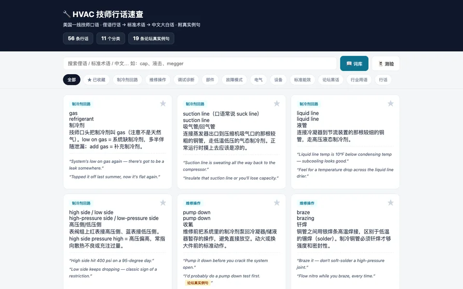Image resolution: width=463 pixels, height=289 pixels.
Task: Click 制冷剂回路 tag on liquid line card
Action: coord(309,104)
